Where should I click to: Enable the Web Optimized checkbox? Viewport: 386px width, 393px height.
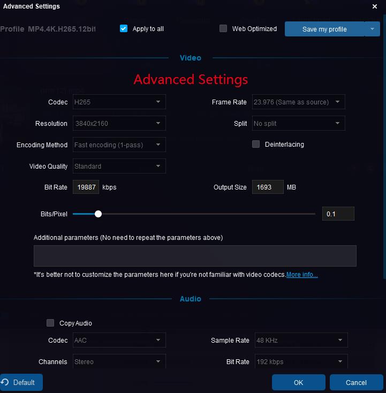[223, 28]
